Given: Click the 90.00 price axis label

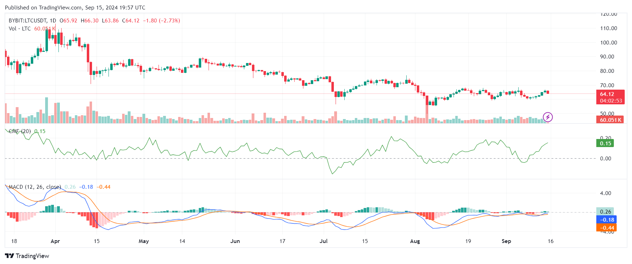Looking at the screenshot, I should 607,57.
